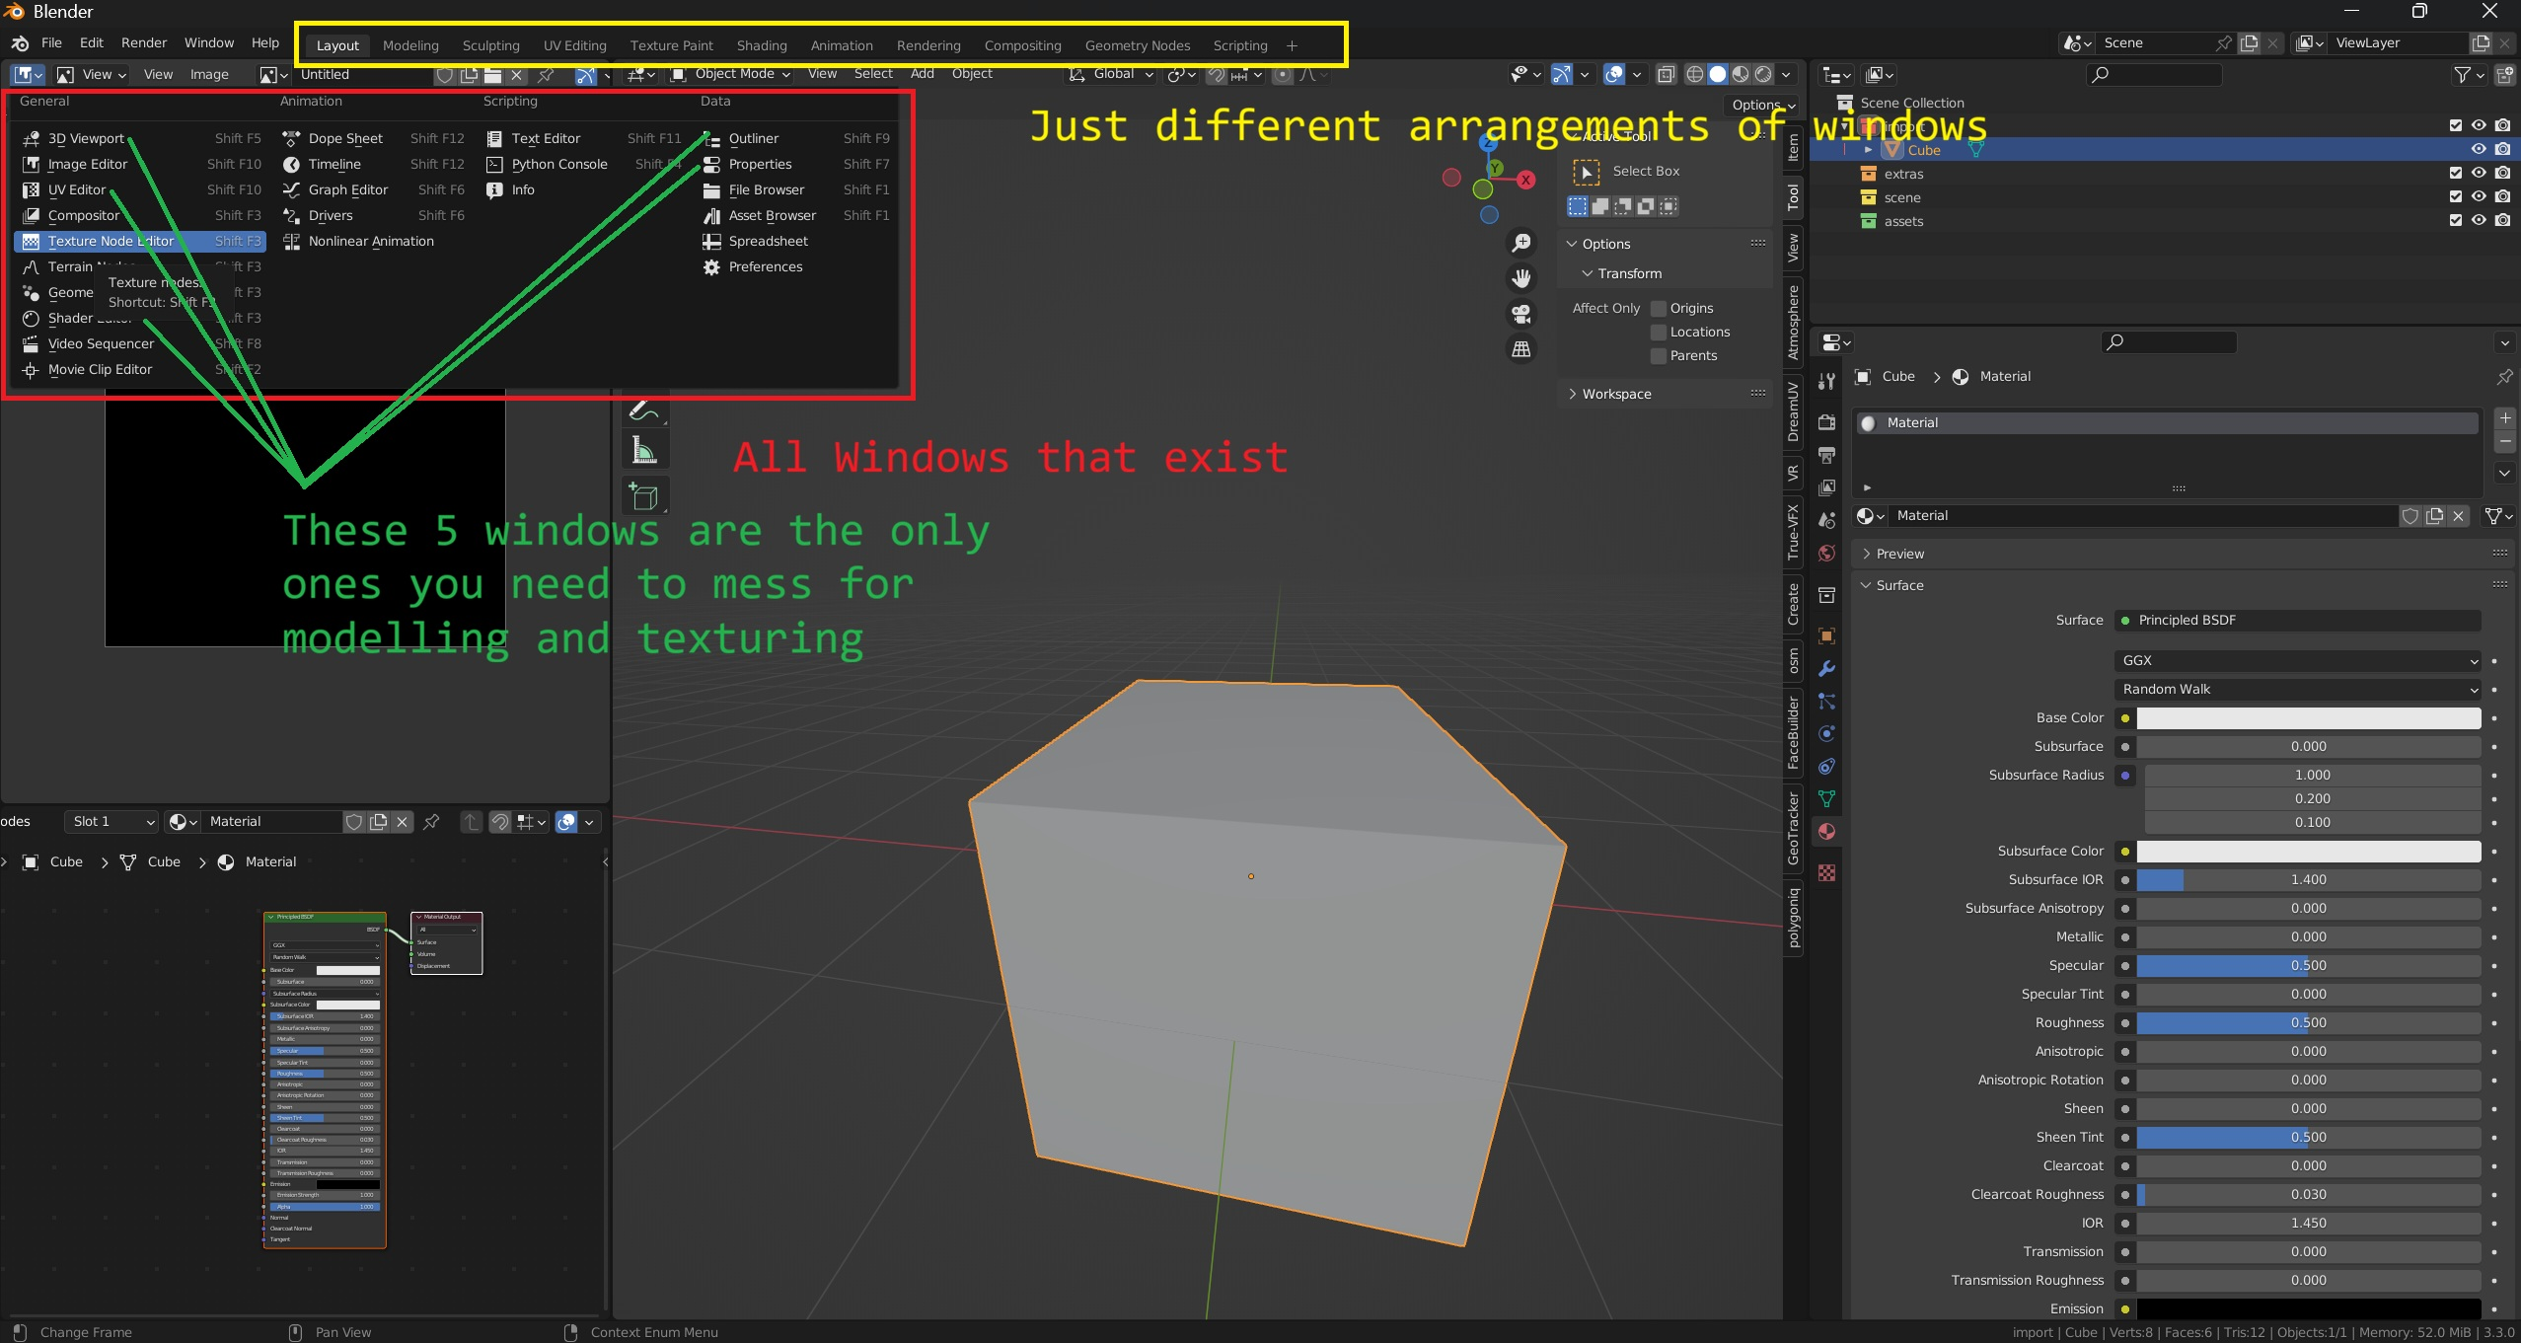The width and height of the screenshot is (2521, 1343).
Task: Open the Slot 1 material slot dropdown
Action: [111, 821]
